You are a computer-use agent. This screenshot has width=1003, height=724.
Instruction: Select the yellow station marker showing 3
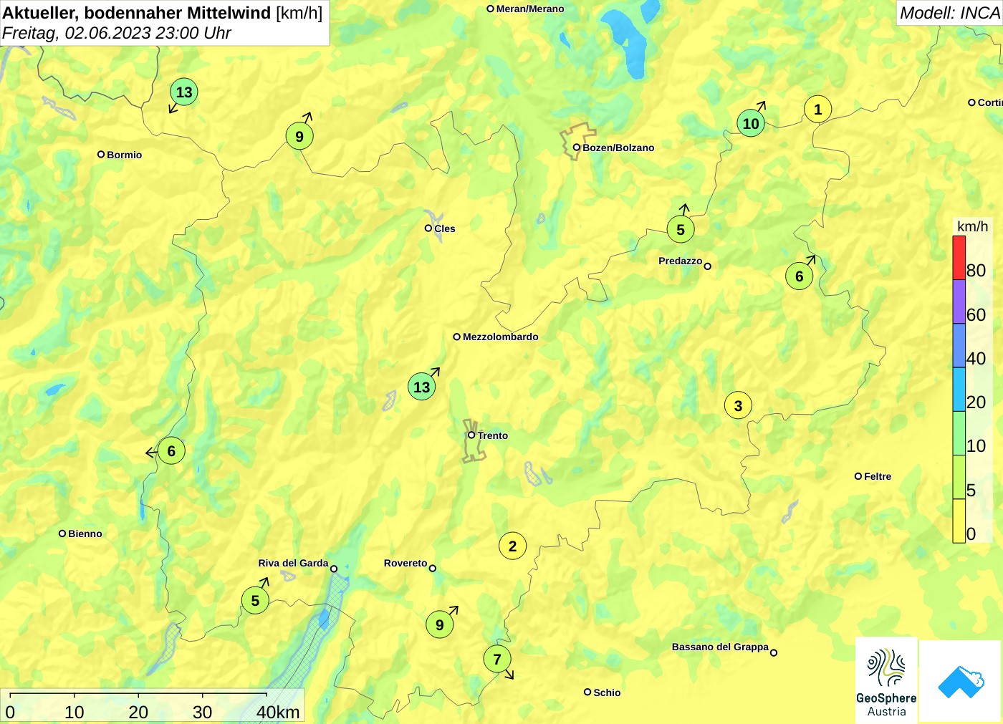coord(738,406)
